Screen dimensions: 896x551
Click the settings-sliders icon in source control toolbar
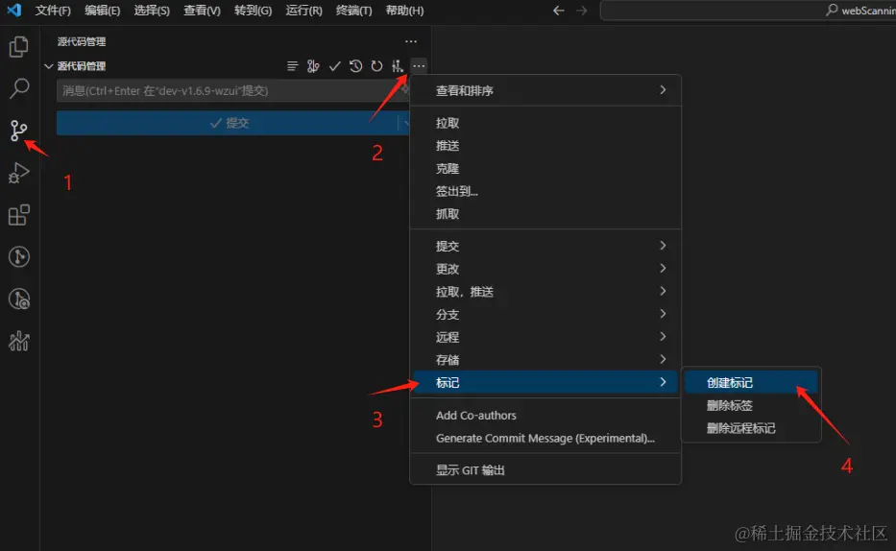tap(398, 66)
